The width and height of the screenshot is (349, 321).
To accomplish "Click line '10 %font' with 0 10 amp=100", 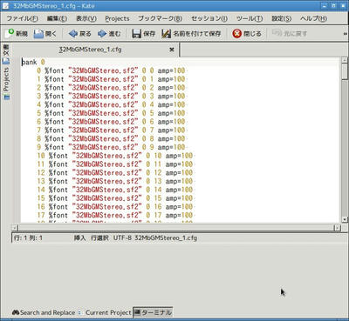I will [x=115, y=156].
